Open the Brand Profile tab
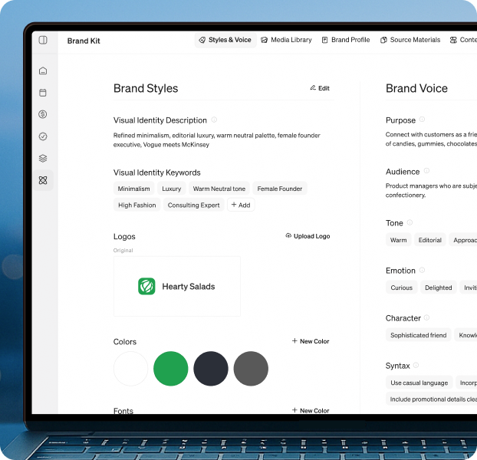The height and width of the screenshot is (460, 477). click(346, 40)
